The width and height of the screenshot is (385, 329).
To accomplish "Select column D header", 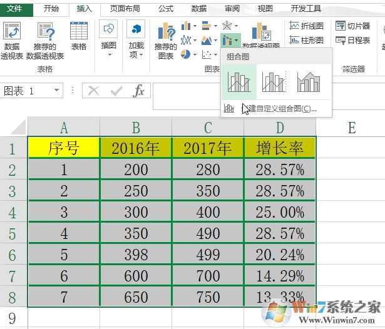I will pyautogui.click(x=280, y=127).
